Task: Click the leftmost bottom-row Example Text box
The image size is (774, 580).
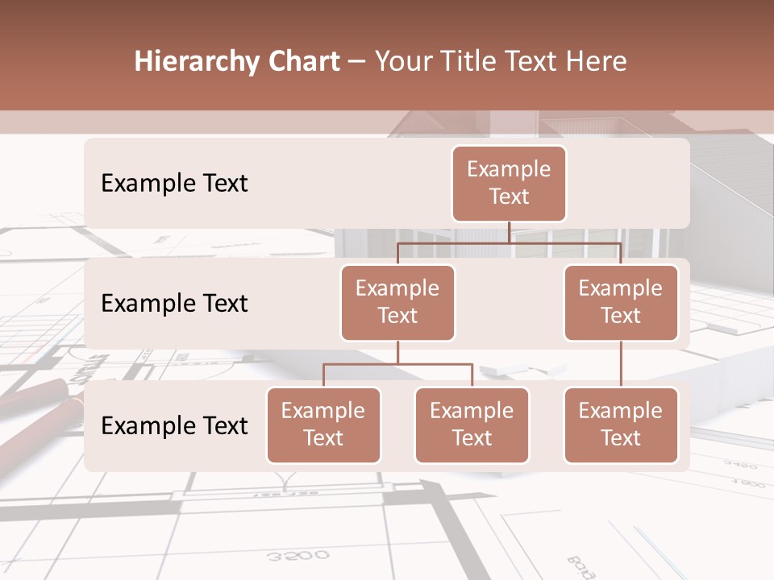Action: (323, 425)
